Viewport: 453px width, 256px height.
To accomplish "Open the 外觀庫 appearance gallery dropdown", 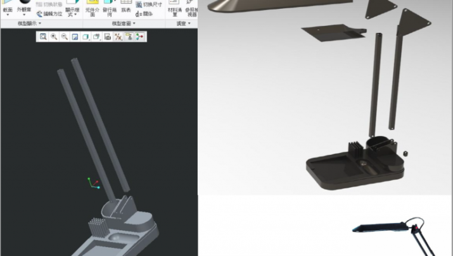I will pos(23,11).
